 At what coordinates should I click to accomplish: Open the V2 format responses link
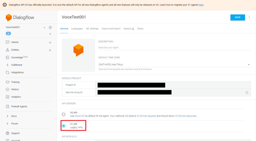186,116
